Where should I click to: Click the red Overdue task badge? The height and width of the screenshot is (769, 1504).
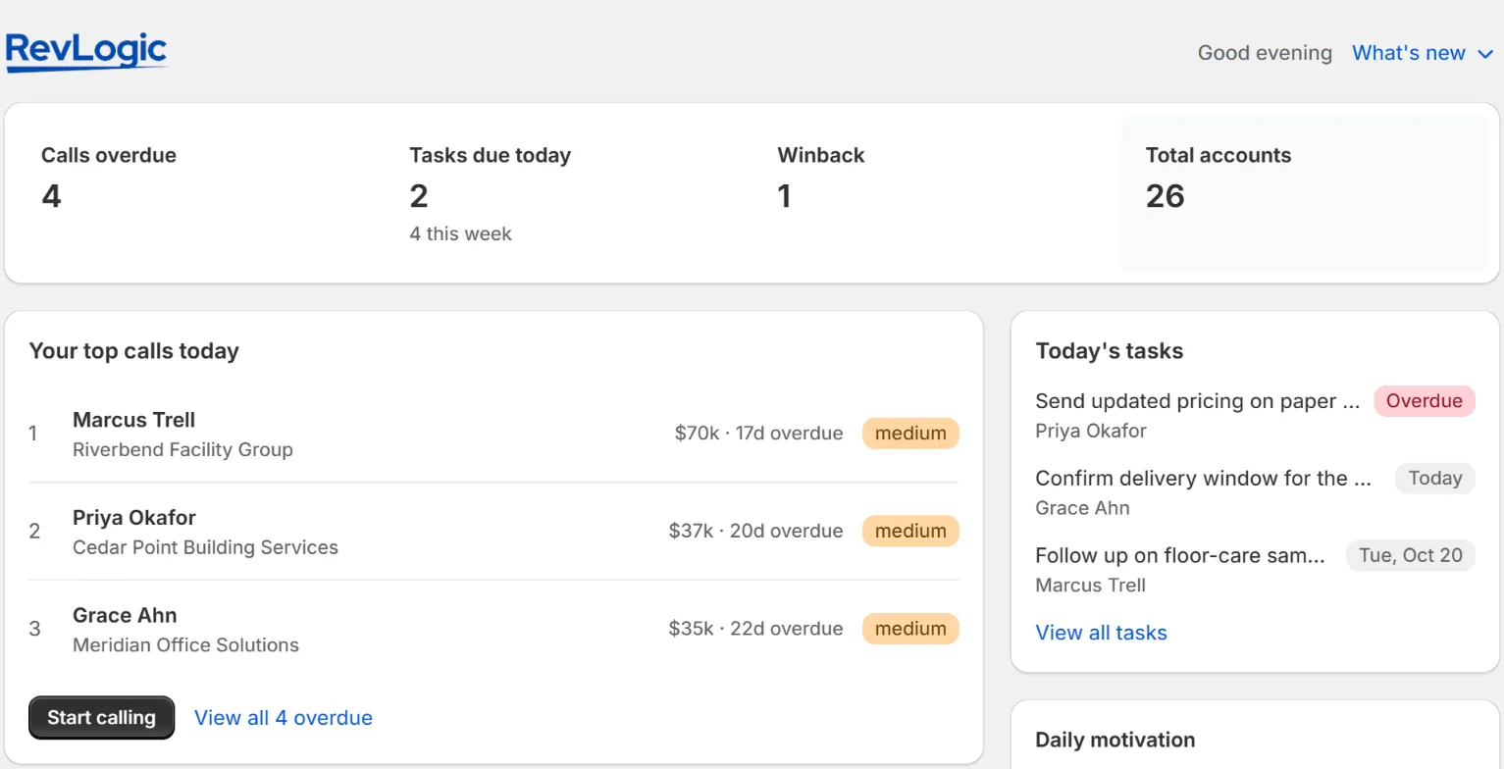(1424, 400)
